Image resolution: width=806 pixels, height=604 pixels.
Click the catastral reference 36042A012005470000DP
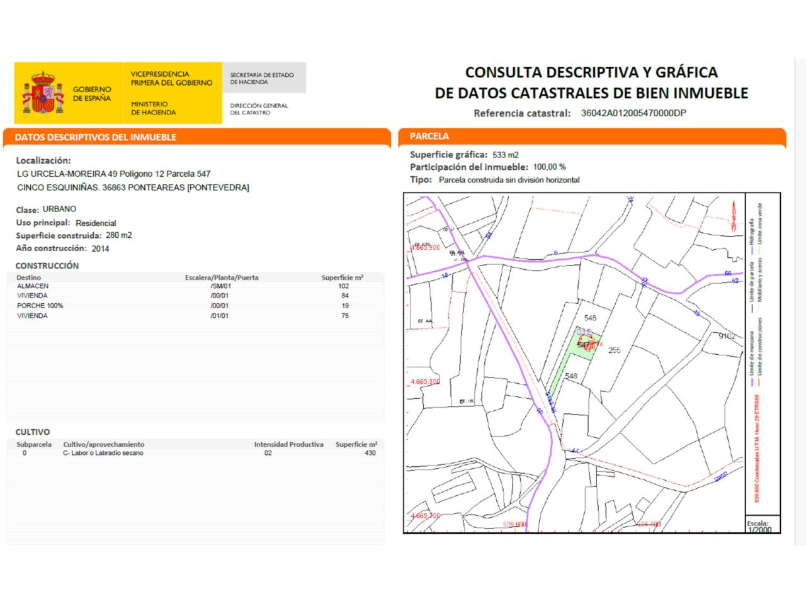(x=633, y=114)
